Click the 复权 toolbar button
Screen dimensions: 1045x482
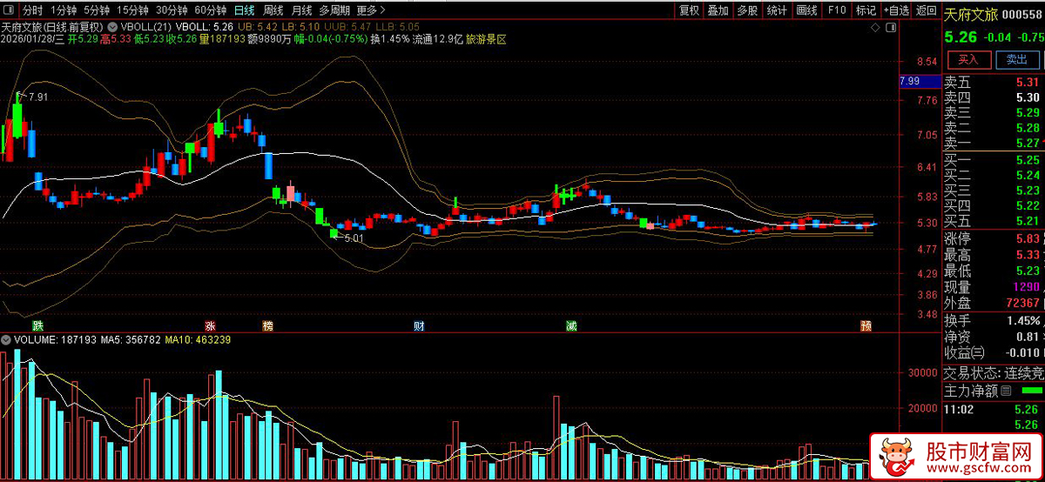pos(689,10)
